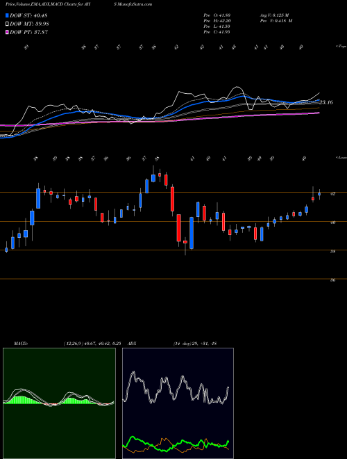Click the 'Pre H: 42.20' value

(217, 21)
